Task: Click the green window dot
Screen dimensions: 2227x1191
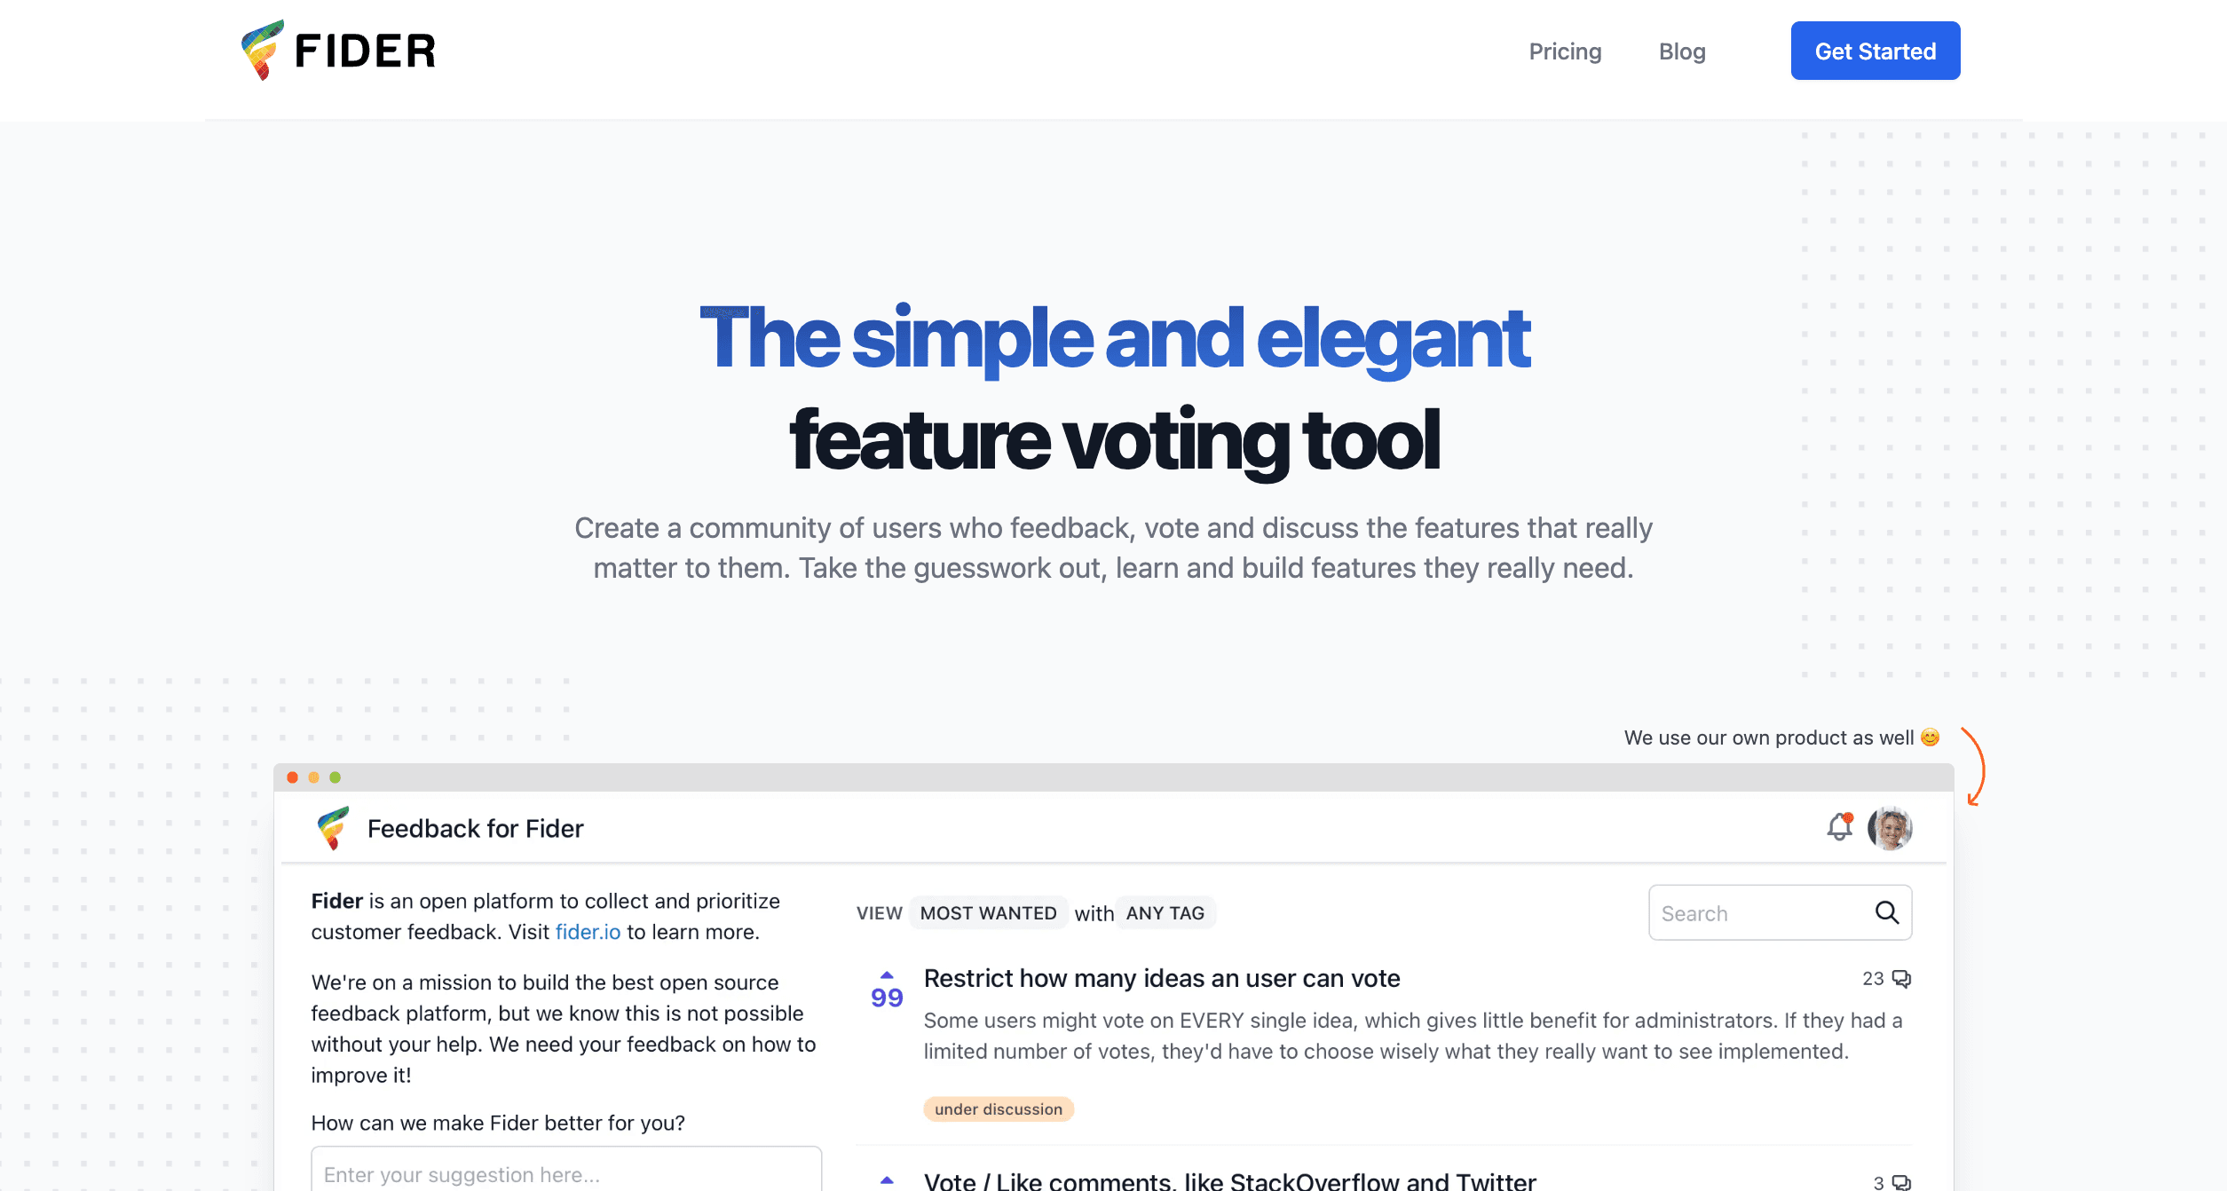Action: (336, 777)
